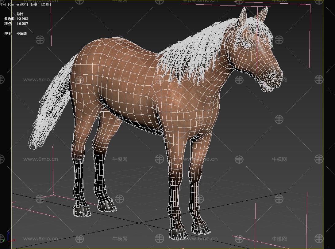Expand the 边面 display mode dropdown
The height and width of the screenshot is (249, 335).
pos(45,4)
